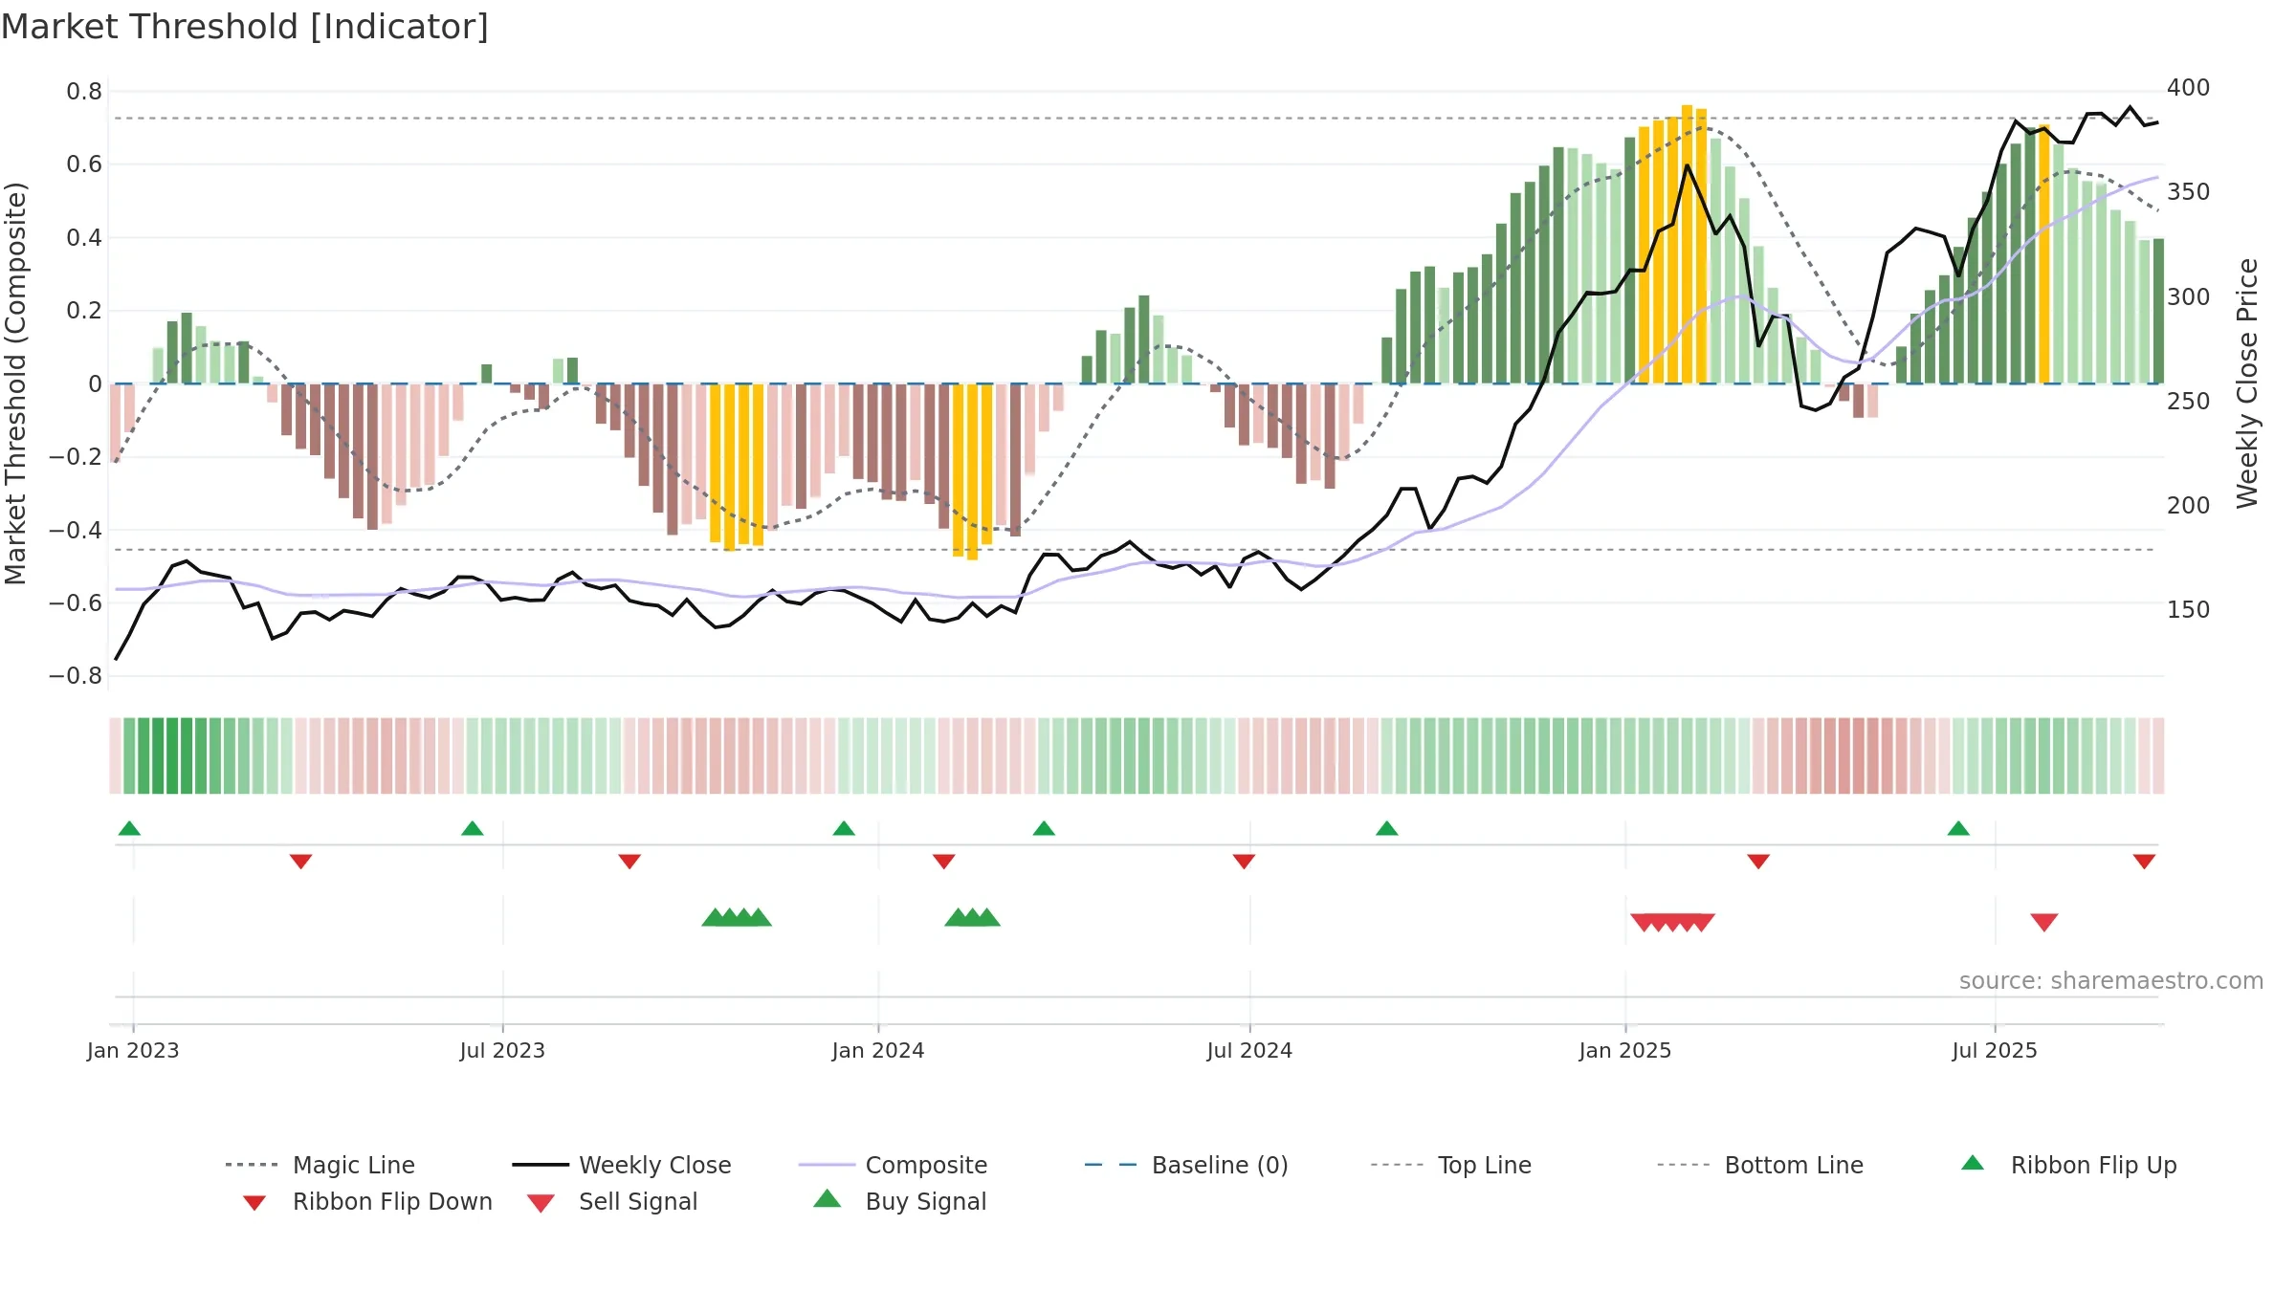The width and height of the screenshot is (2296, 1291).
Task: Click the Jul 2023 x-axis label
Action: tap(502, 1050)
